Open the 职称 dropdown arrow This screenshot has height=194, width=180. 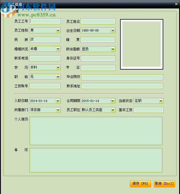[x=58, y=77]
